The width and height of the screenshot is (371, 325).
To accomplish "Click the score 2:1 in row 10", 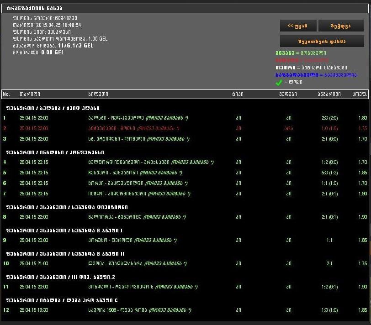I will click(329, 263).
